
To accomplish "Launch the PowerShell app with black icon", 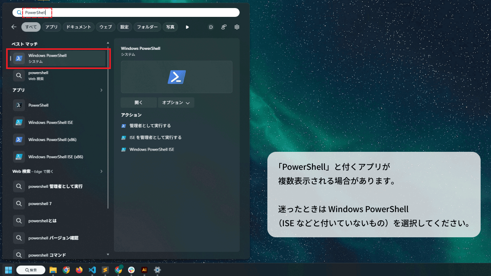I will tap(58, 105).
